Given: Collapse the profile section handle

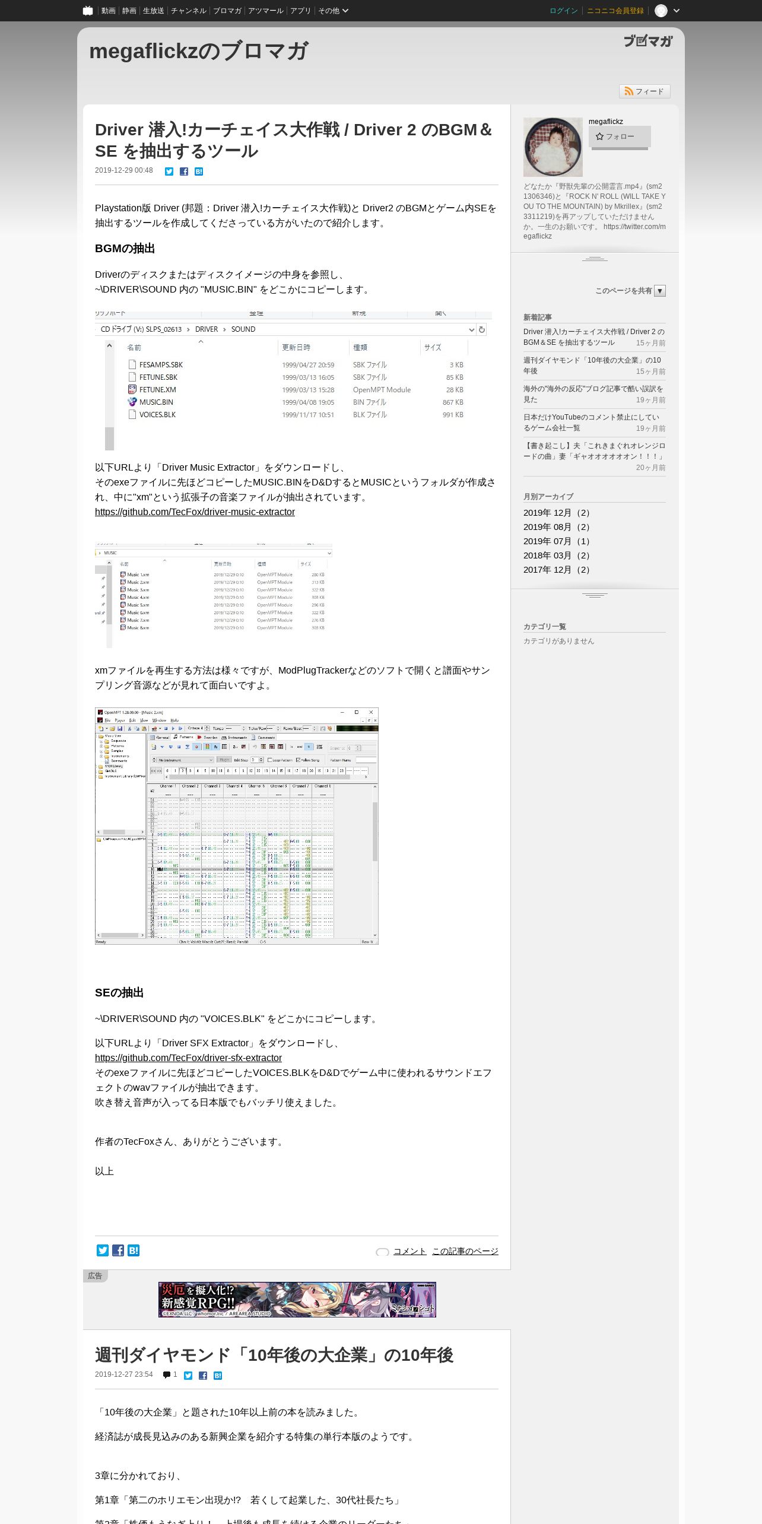Looking at the screenshot, I should click(x=595, y=259).
